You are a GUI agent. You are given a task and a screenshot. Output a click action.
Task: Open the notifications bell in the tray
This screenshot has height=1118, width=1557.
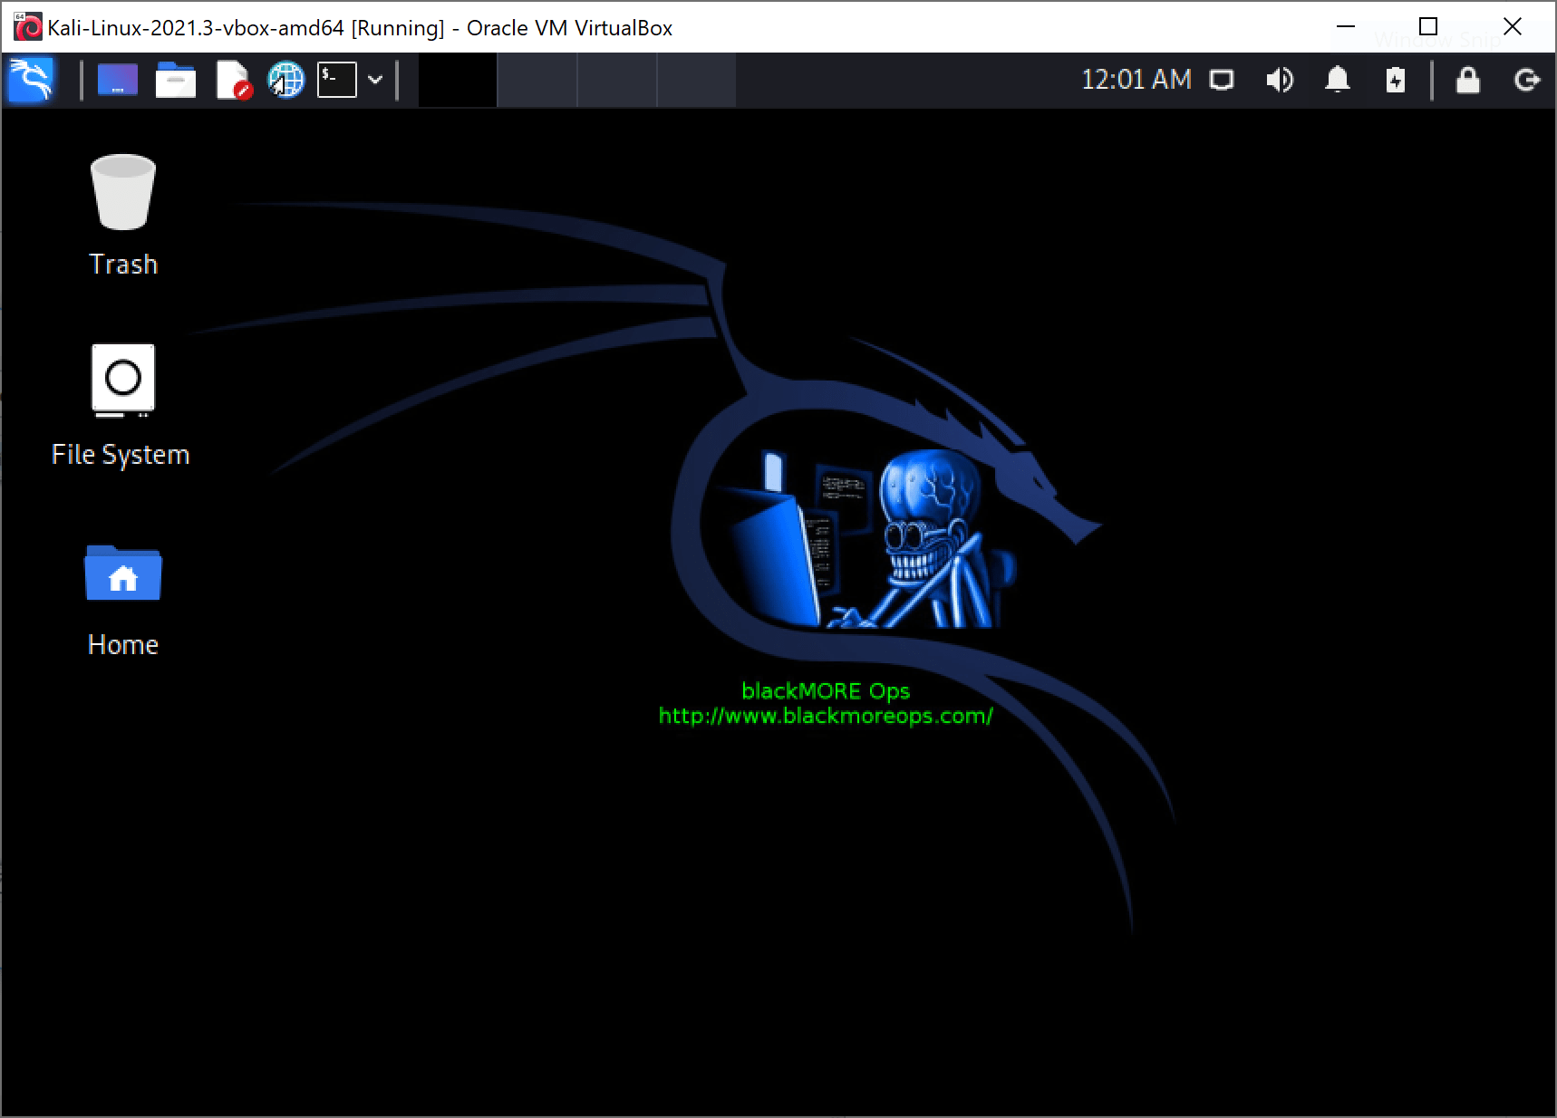1338,80
